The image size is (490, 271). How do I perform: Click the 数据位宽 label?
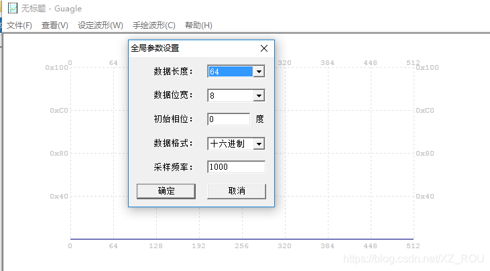[x=173, y=95]
